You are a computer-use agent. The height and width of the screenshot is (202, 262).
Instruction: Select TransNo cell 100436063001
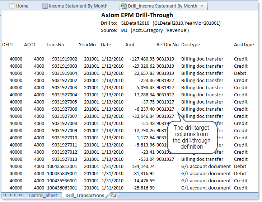point(62,188)
